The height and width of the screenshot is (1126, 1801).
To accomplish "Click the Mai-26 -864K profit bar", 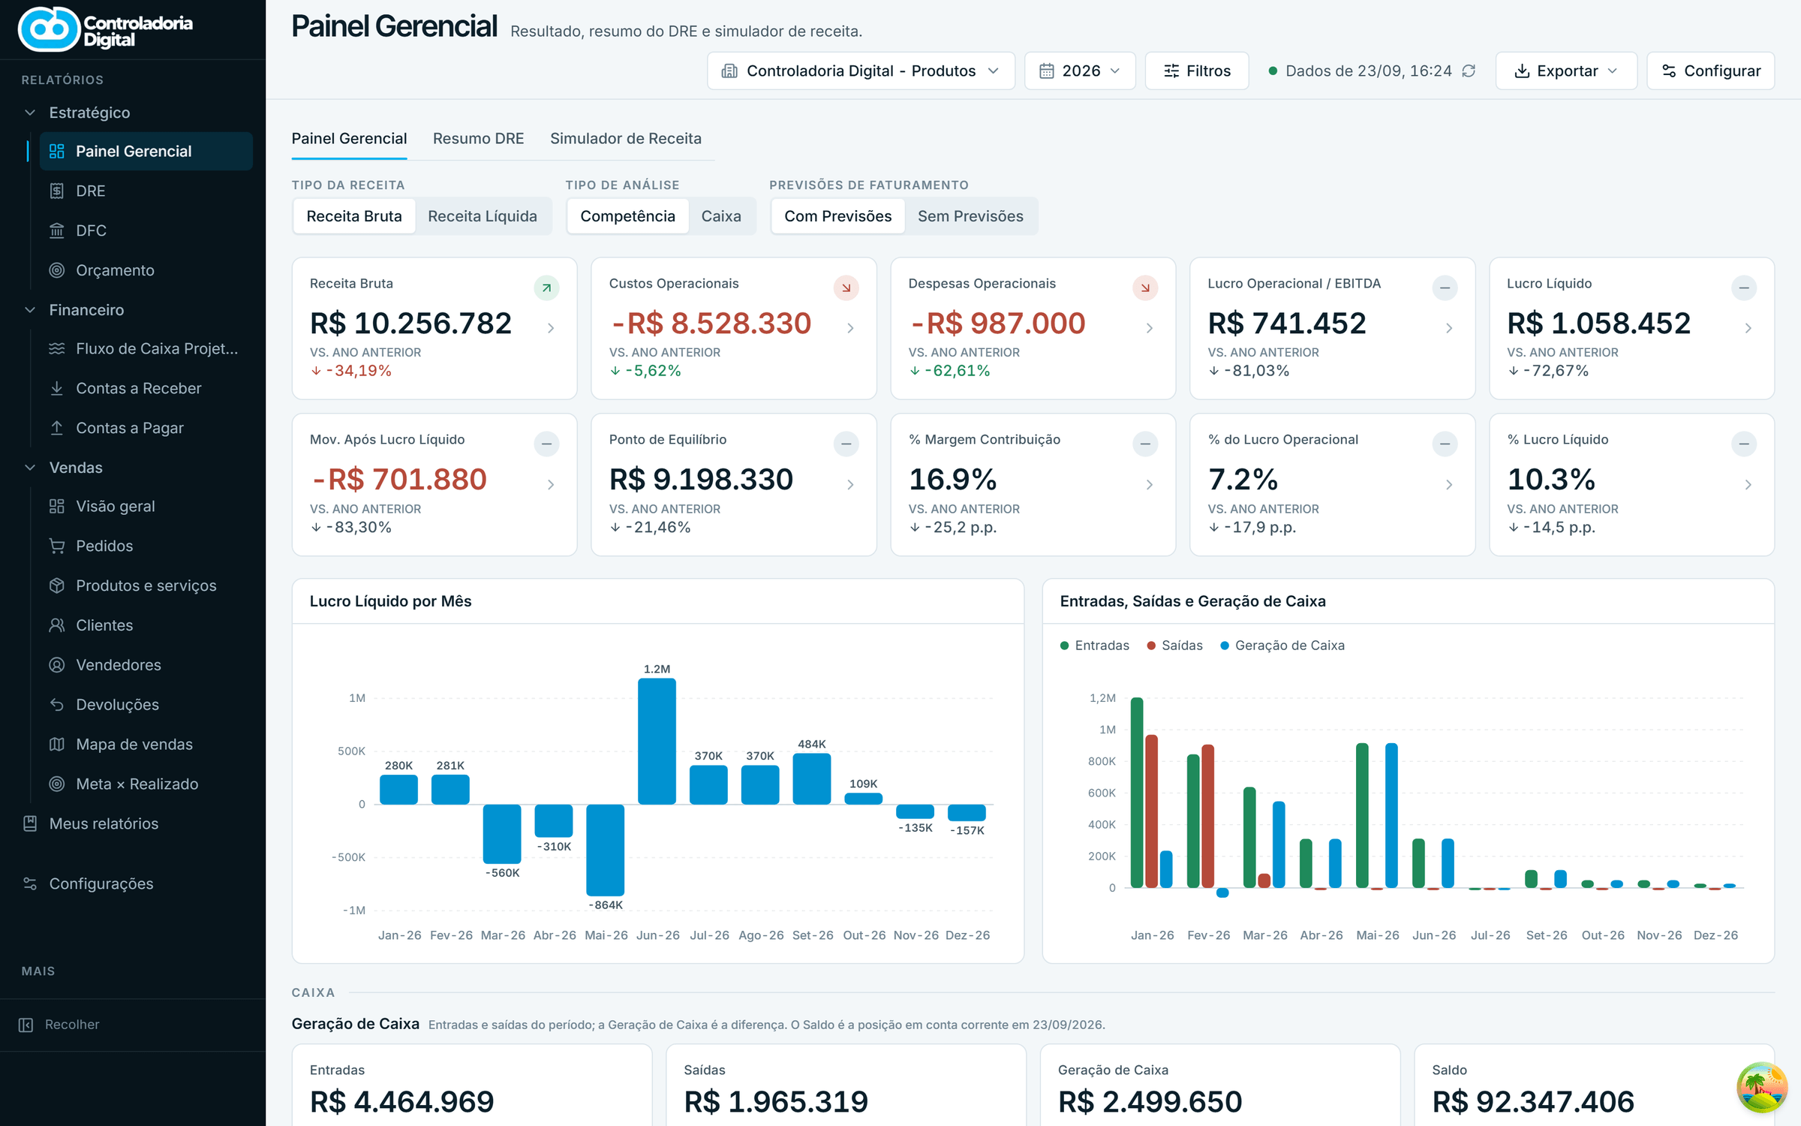I will click(605, 850).
